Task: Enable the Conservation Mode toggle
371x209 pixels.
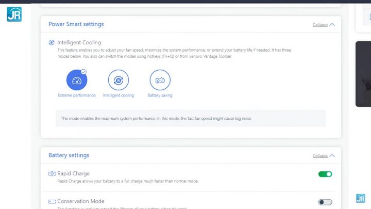Action: [x=325, y=202]
